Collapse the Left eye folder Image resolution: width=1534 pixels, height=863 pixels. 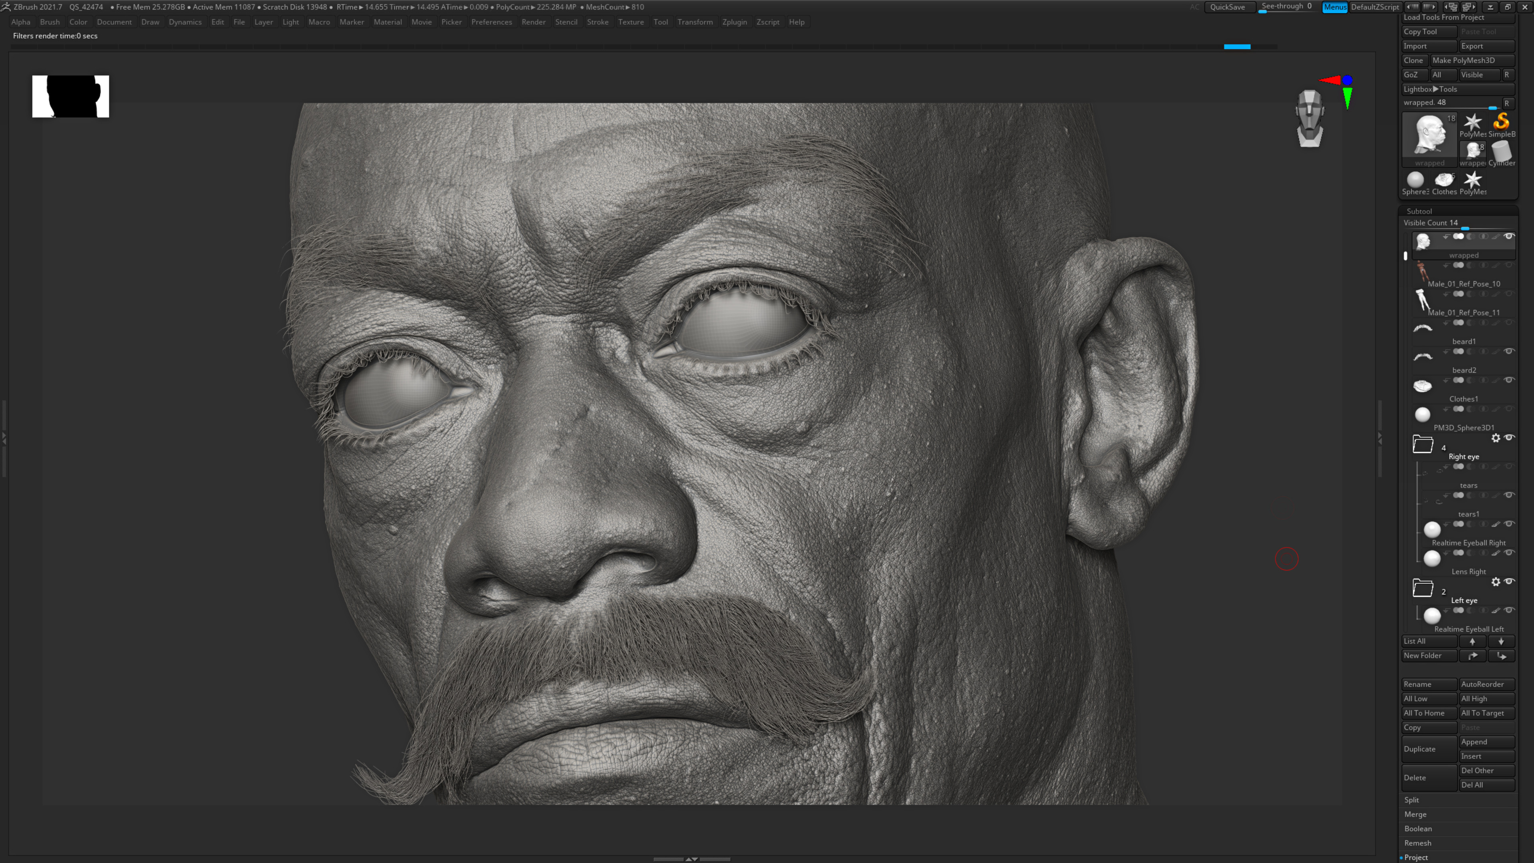pos(1423,589)
